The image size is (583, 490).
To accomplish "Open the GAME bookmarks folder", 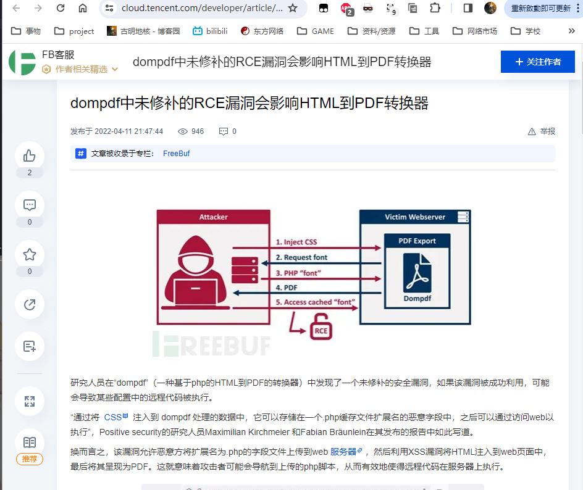I will point(315,31).
